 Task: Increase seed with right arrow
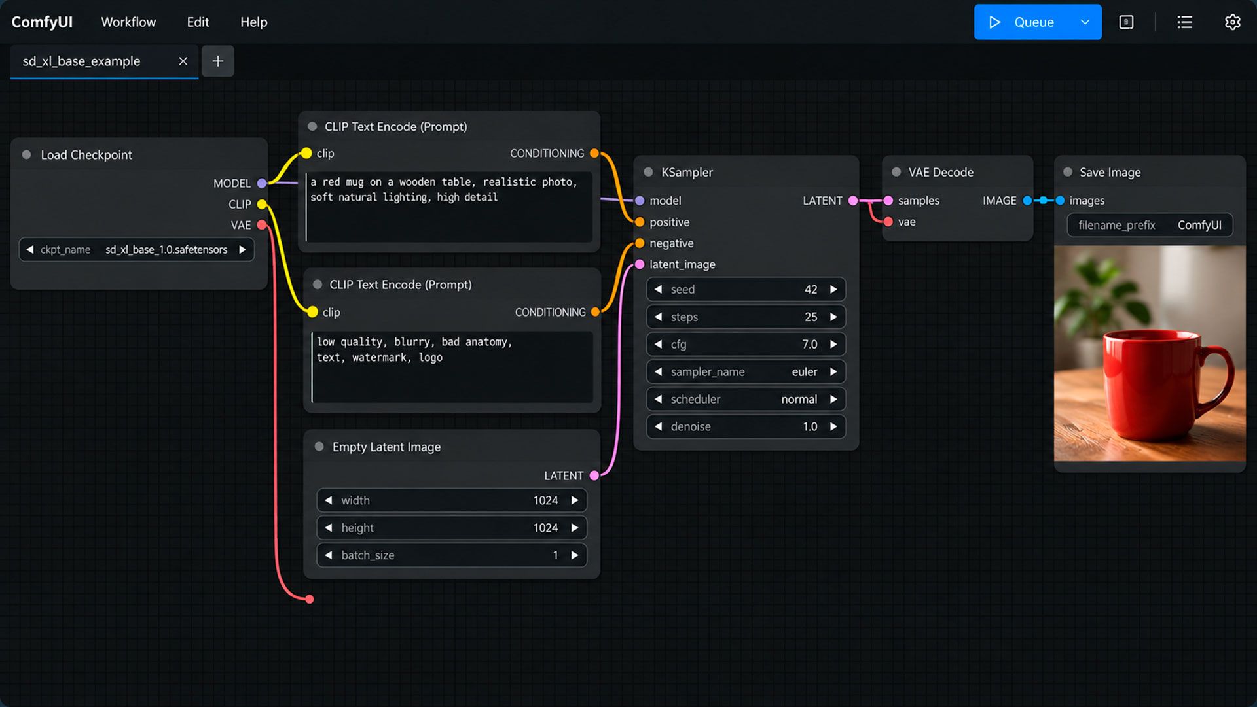click(x=833, y=289)
